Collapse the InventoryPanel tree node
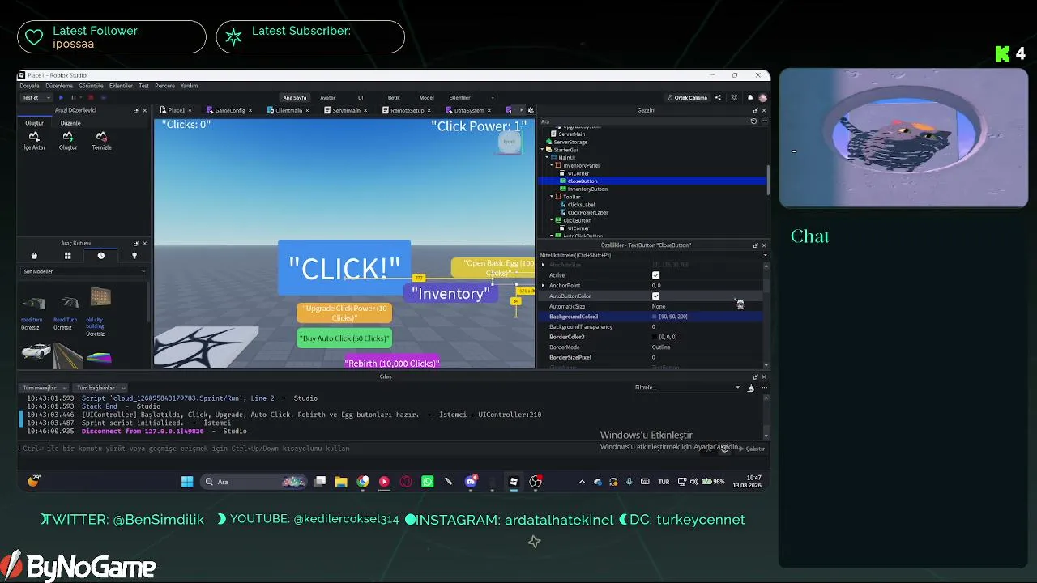Image resolution: width=1037 pixels, height=583 pixels. (x=553, y=165)
